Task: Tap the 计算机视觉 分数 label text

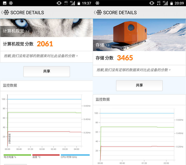Action: (18, 44)
